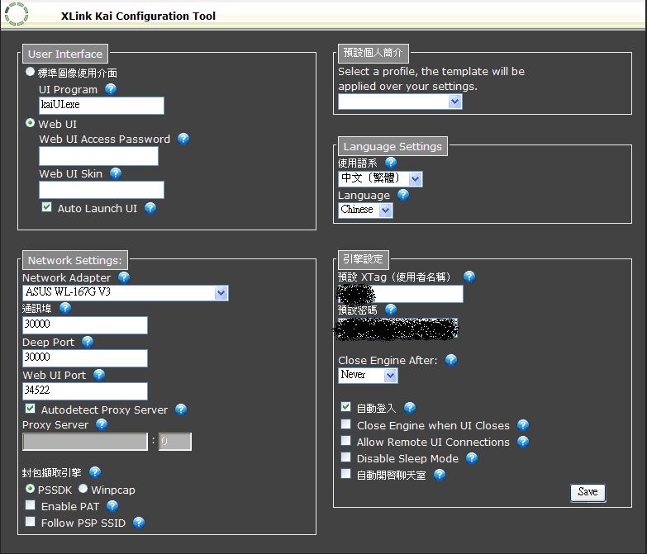This screenshot has width=647, height=554.
Task: Uncheck Auto Launch UI checkbox
Action: pos(46,207)
